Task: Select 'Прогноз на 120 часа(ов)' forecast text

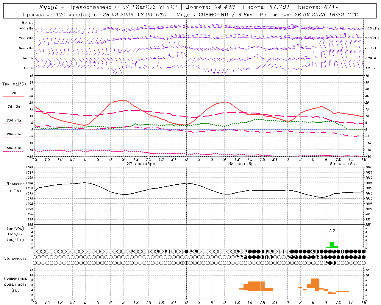Action: [57, 15]
